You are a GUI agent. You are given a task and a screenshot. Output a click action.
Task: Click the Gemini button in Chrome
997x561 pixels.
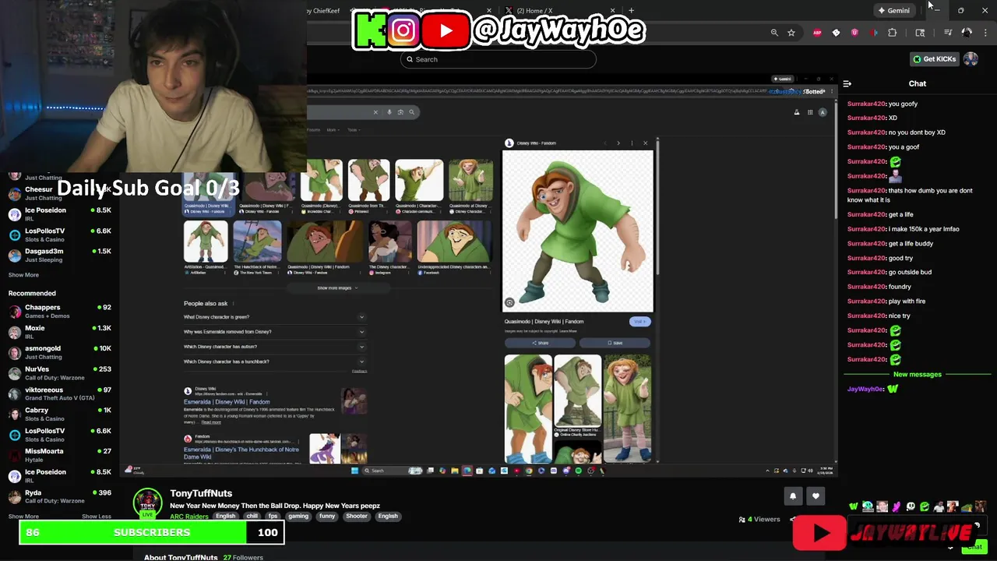point(893,10)
